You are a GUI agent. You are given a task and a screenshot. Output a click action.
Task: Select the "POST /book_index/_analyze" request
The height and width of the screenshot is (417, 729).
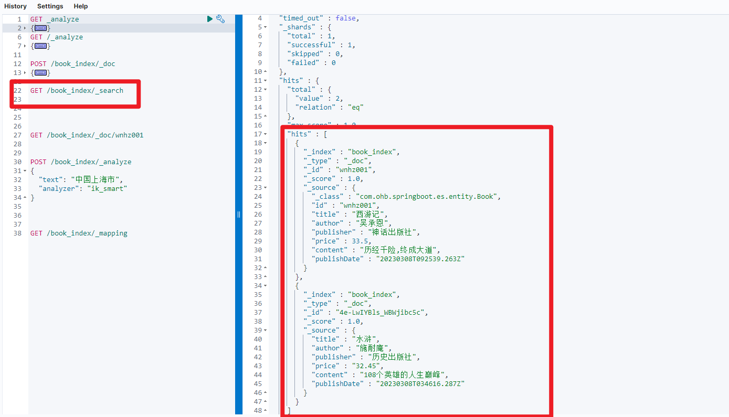click(x=81, y=162)
